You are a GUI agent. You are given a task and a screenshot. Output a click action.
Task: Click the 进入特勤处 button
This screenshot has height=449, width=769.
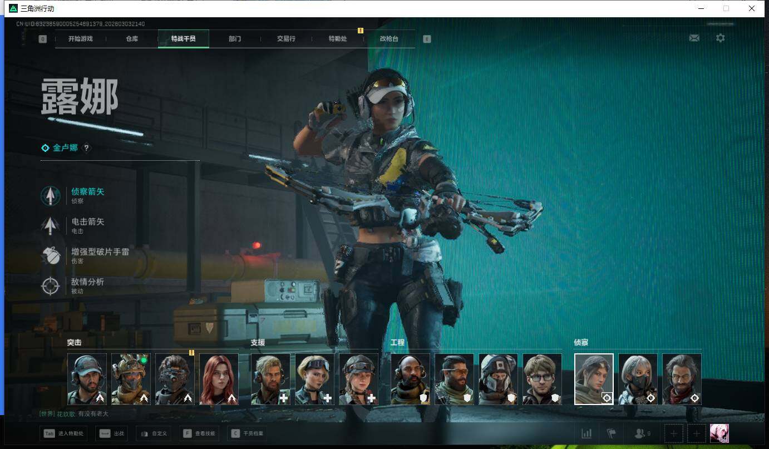(x=63, y=433)
